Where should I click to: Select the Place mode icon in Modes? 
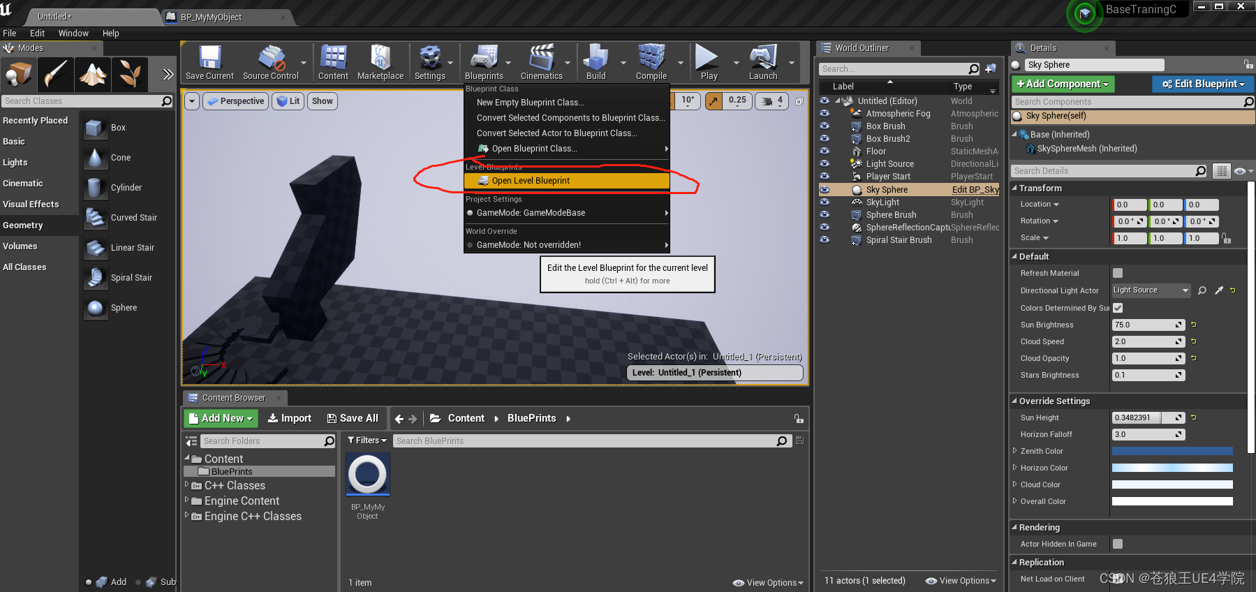tap(18, 74)
